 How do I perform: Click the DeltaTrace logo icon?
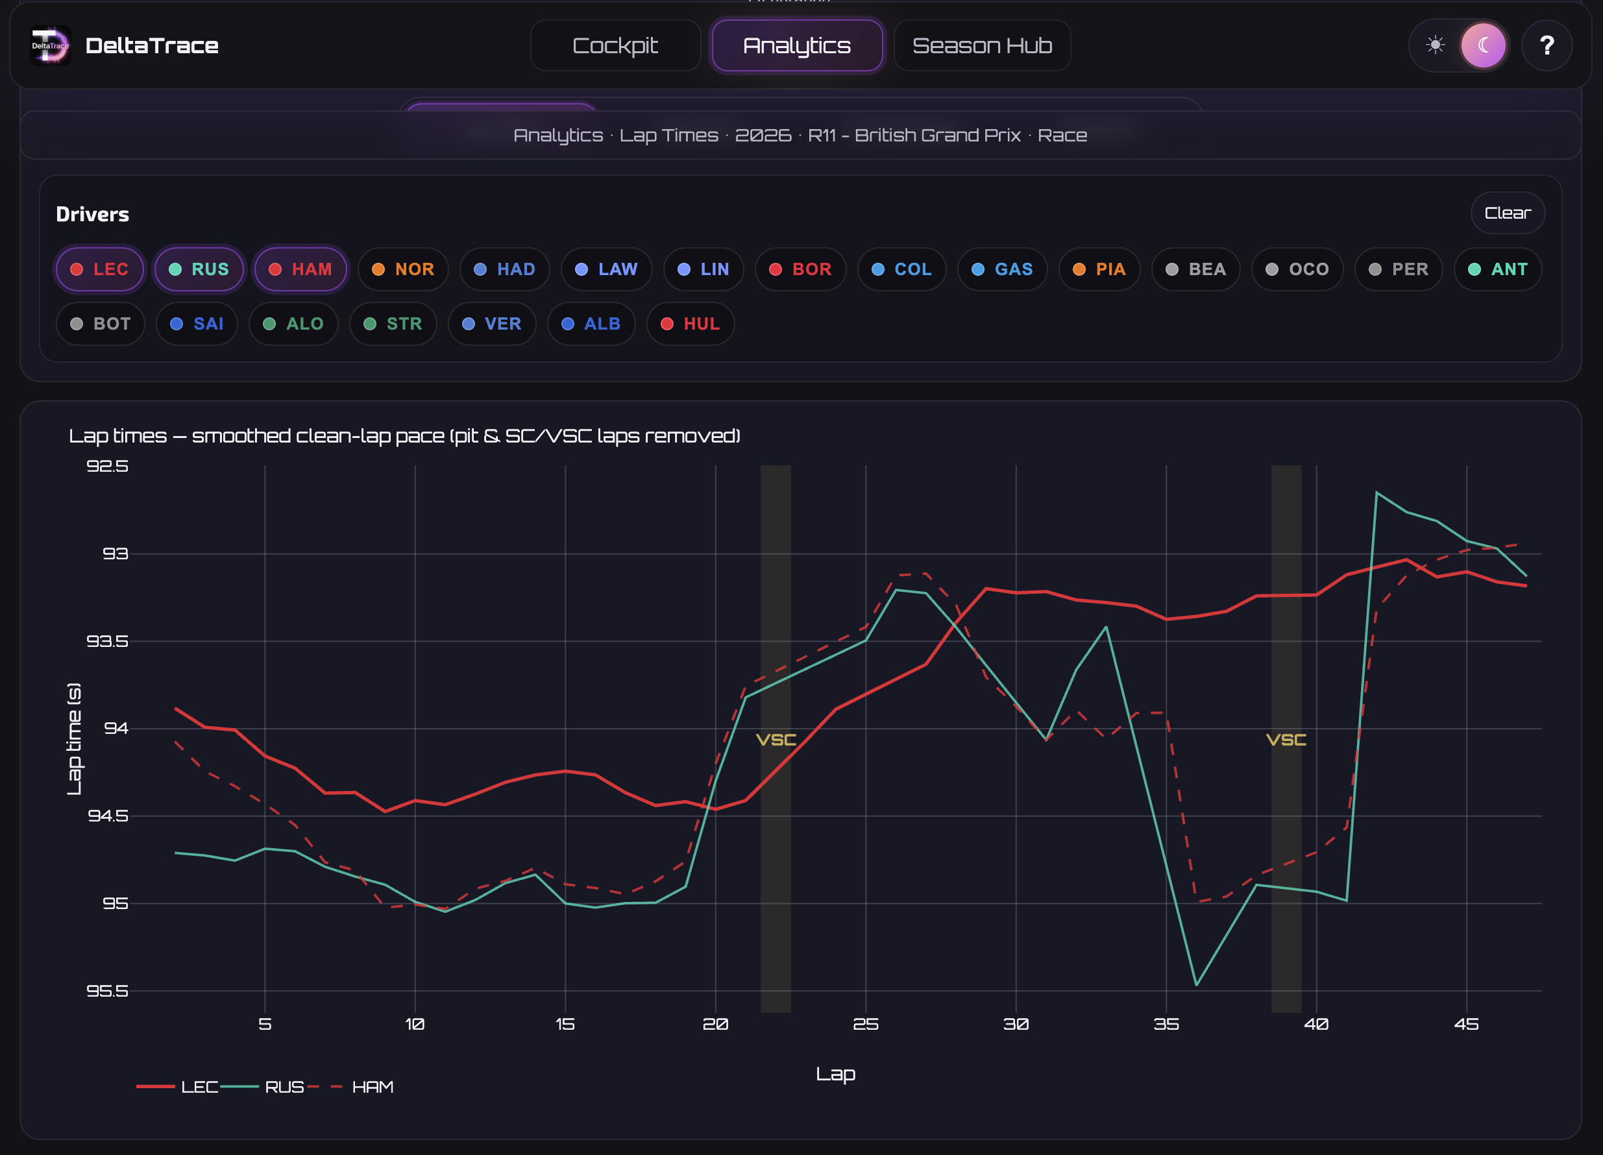50,46
